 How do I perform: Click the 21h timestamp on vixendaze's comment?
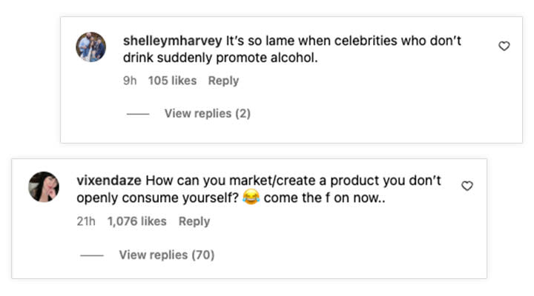86,221
